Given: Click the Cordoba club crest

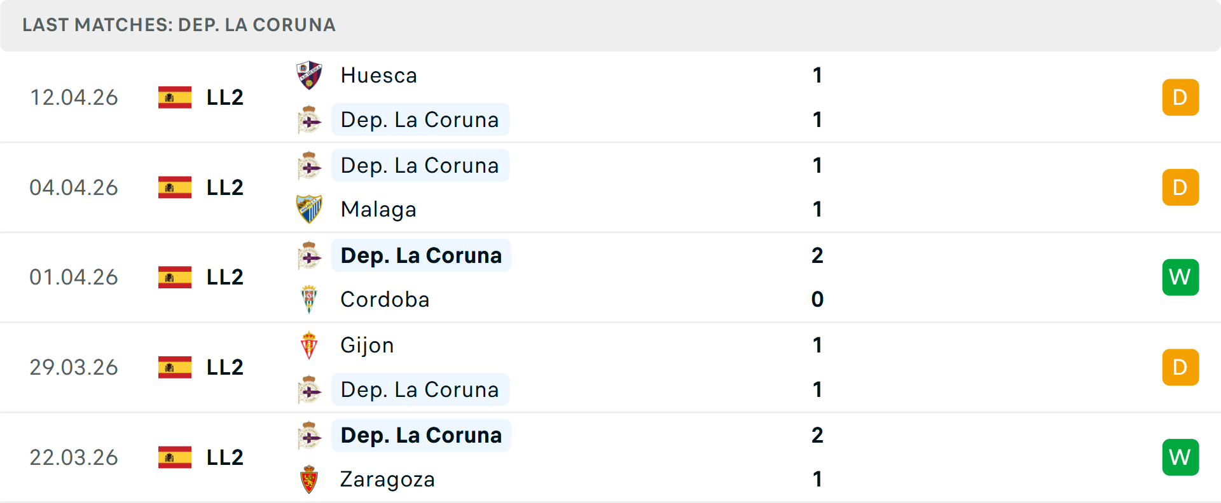Looking at the screenshot, I should tap(309, 299).
